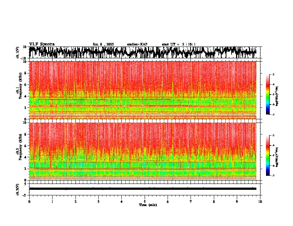The height and width of the screenshot is (226, 293).
Task: Click the "6" kHz tick of ch.2 spectrogram
Action: pos(26,146)
